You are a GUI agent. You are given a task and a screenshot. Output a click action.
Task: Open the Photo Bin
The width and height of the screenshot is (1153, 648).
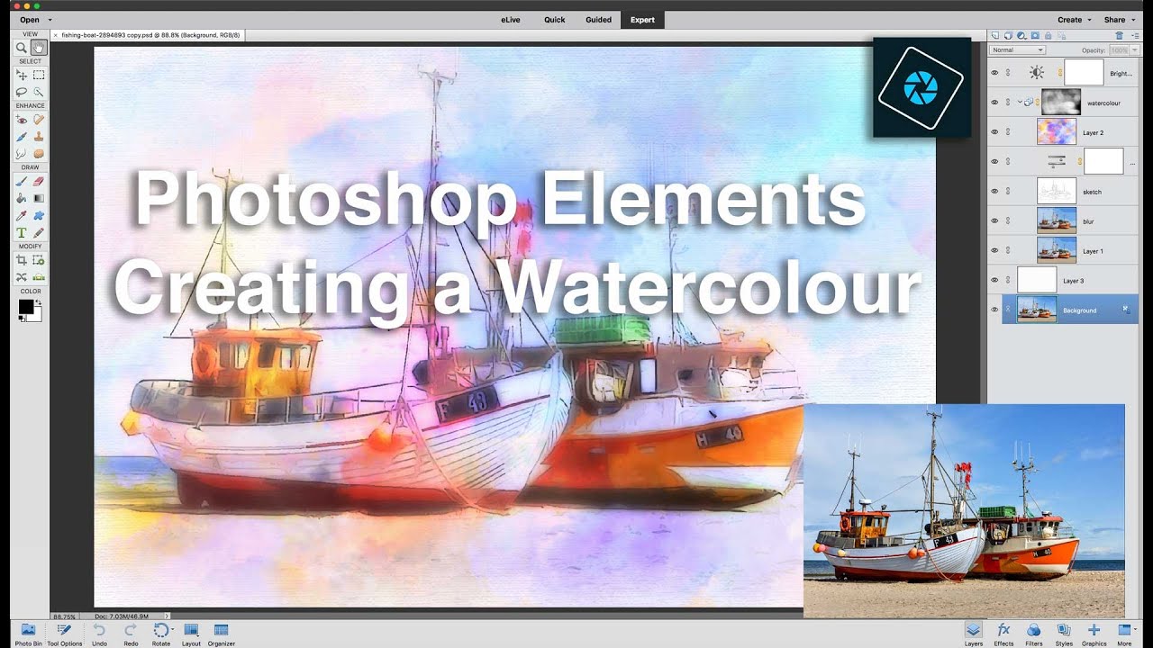point(28,634)
